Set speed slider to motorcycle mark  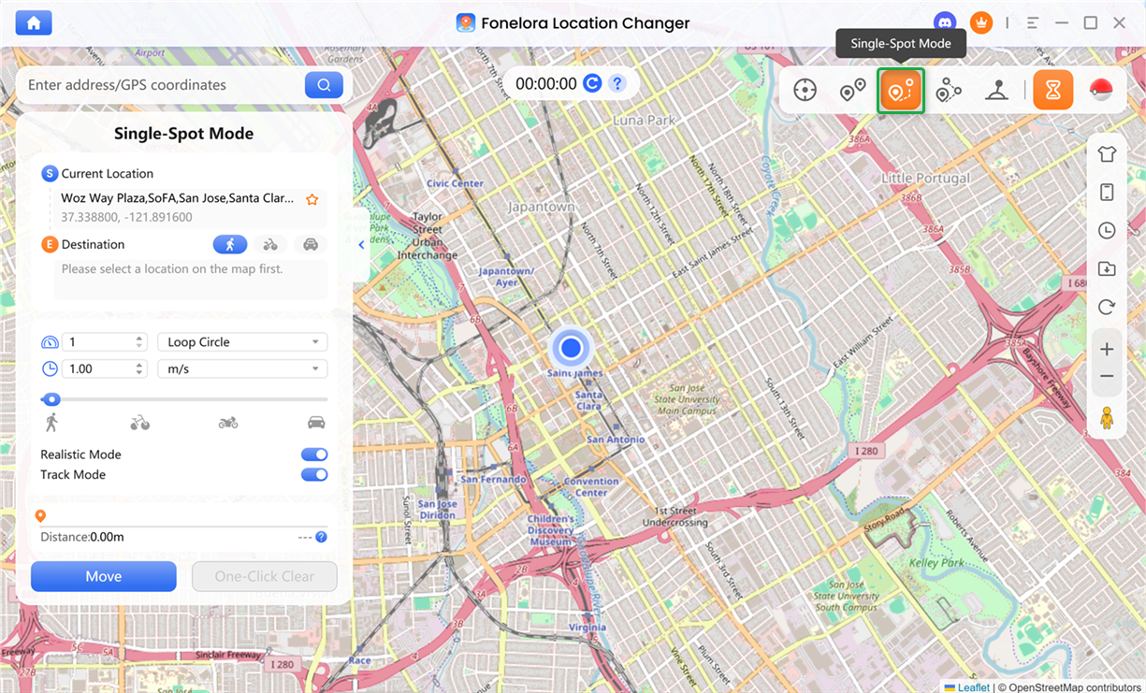(x=228, y=423)
